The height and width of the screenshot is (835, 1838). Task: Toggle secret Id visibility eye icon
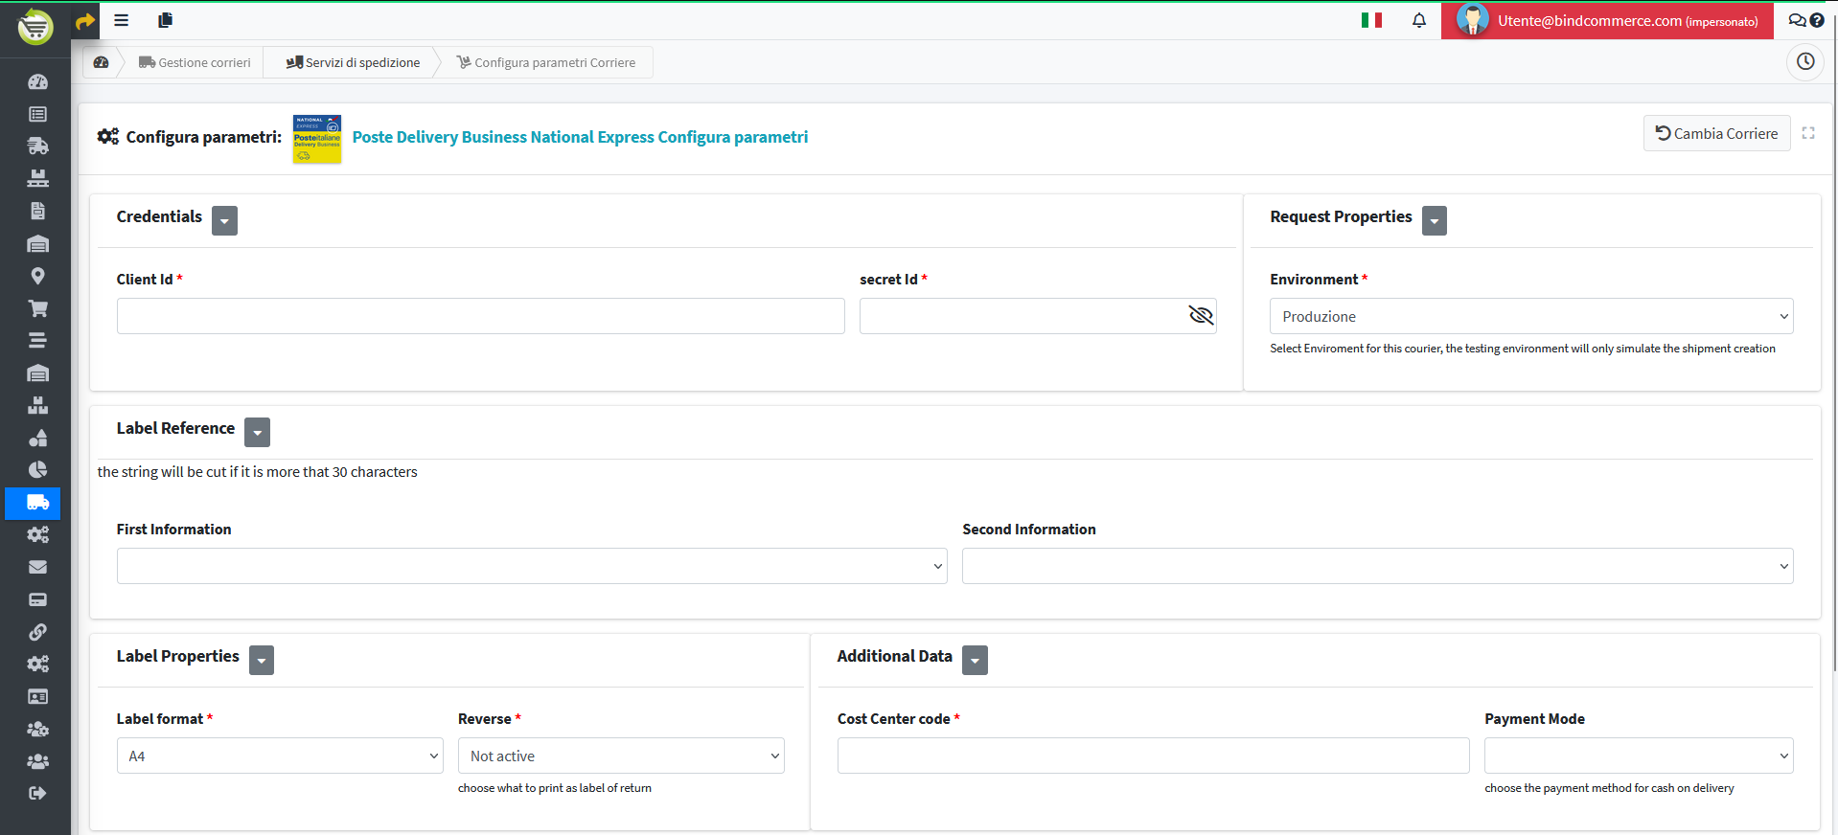click(x=1201, y=315)
